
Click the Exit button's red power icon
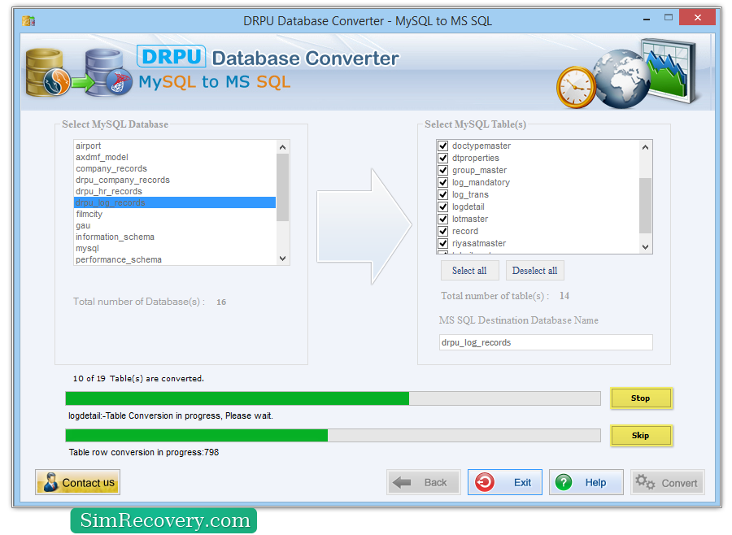pyautogui.click(x=485, y=482)
